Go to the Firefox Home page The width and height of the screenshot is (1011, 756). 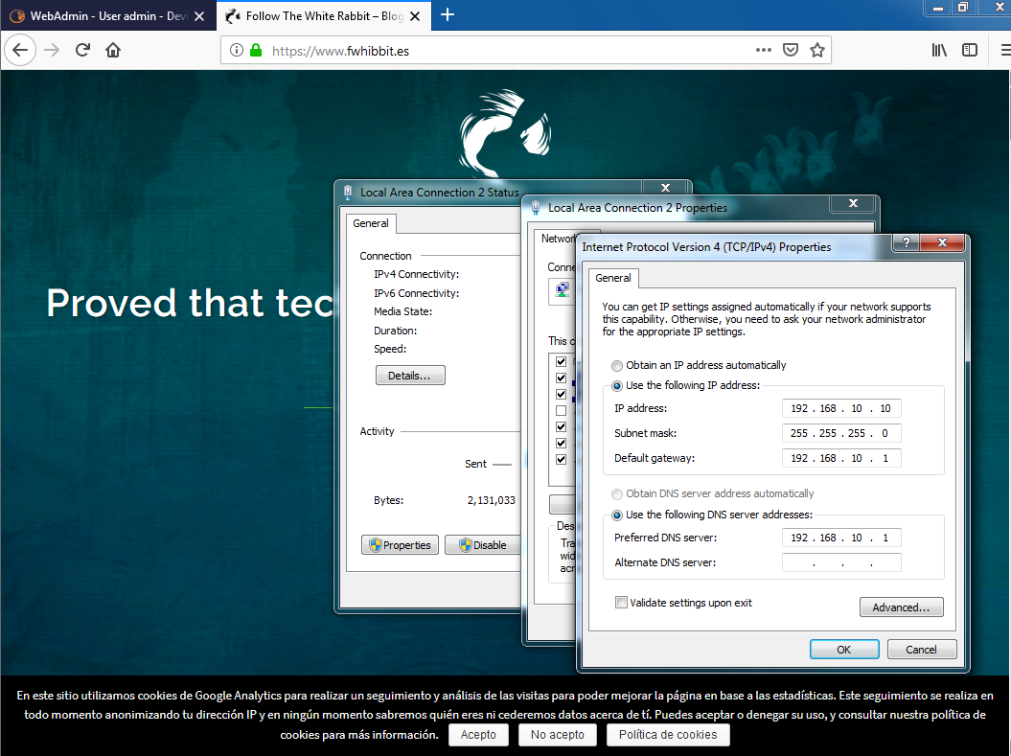113,51
